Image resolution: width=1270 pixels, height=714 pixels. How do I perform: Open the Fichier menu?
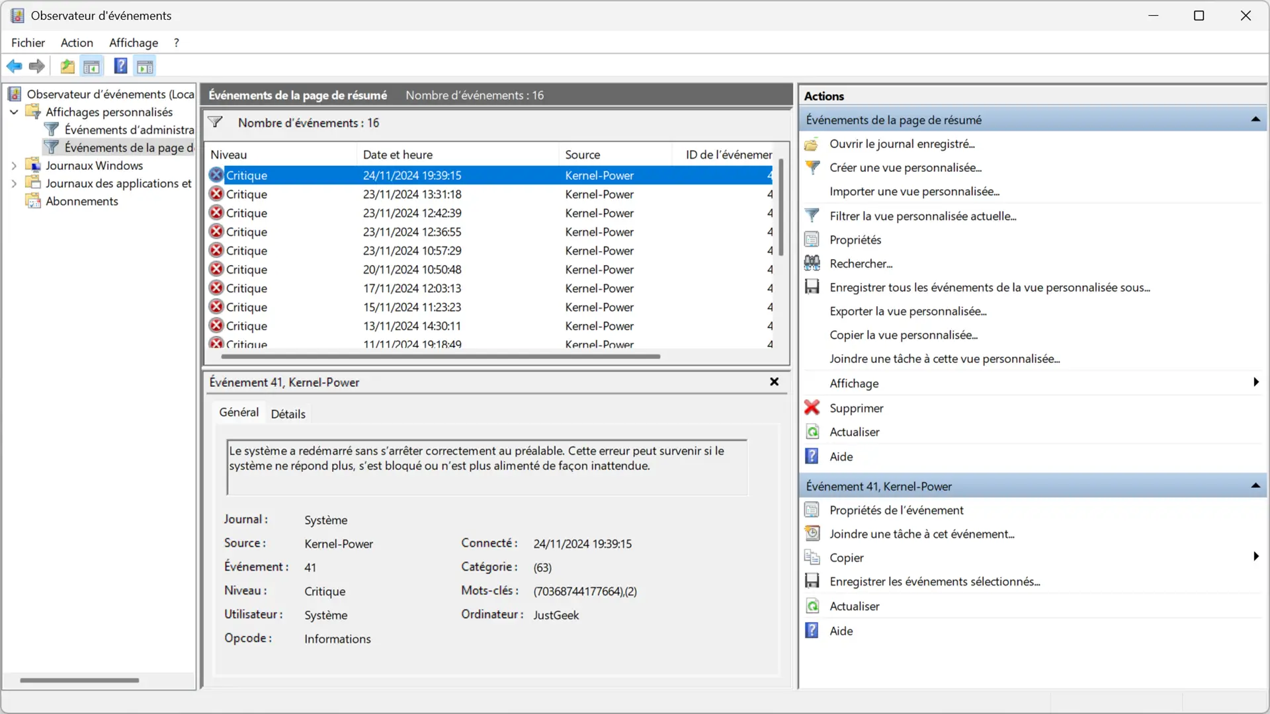[28, 43]
